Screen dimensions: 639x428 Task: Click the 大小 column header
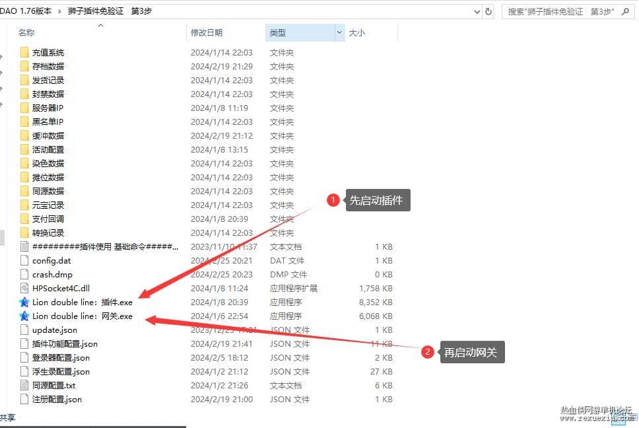pos(356,32)
